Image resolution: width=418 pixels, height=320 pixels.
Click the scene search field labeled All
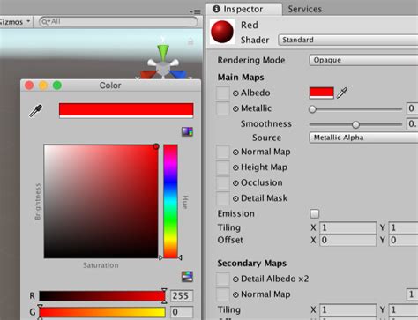click(x=118, y=22)
